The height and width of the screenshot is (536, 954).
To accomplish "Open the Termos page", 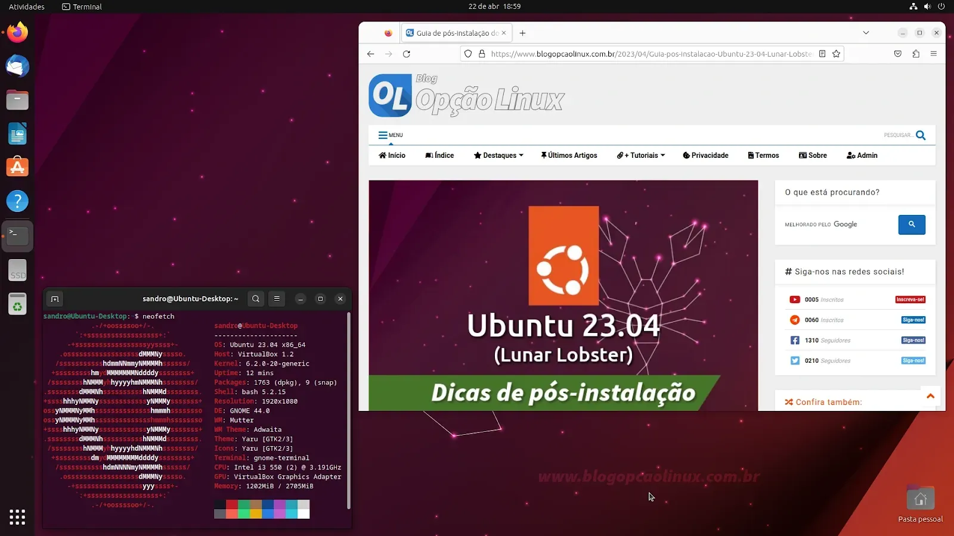I will pos(763,155).
